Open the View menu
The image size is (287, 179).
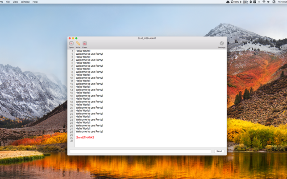coord(15,2)
